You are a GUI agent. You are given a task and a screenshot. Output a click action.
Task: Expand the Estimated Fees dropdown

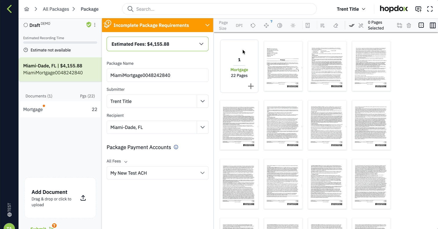click(x=201, y=44)
